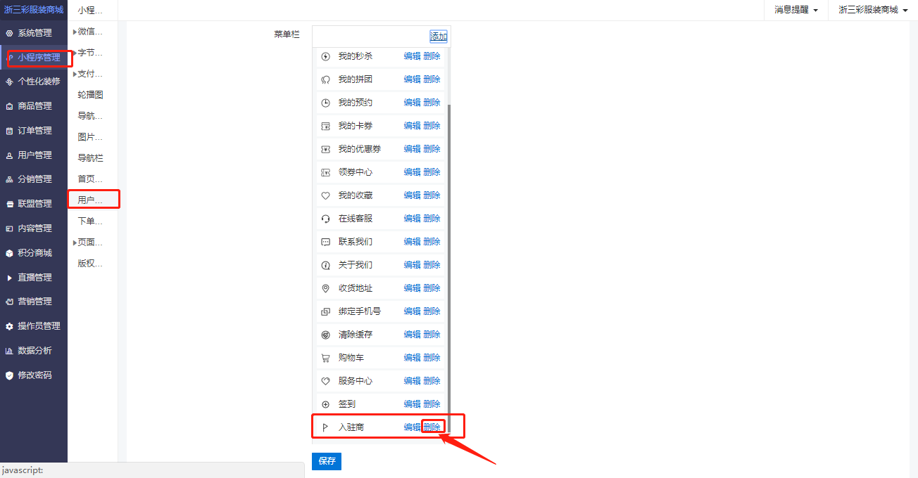Edit the 签到 menu entry

click(412, 404)
